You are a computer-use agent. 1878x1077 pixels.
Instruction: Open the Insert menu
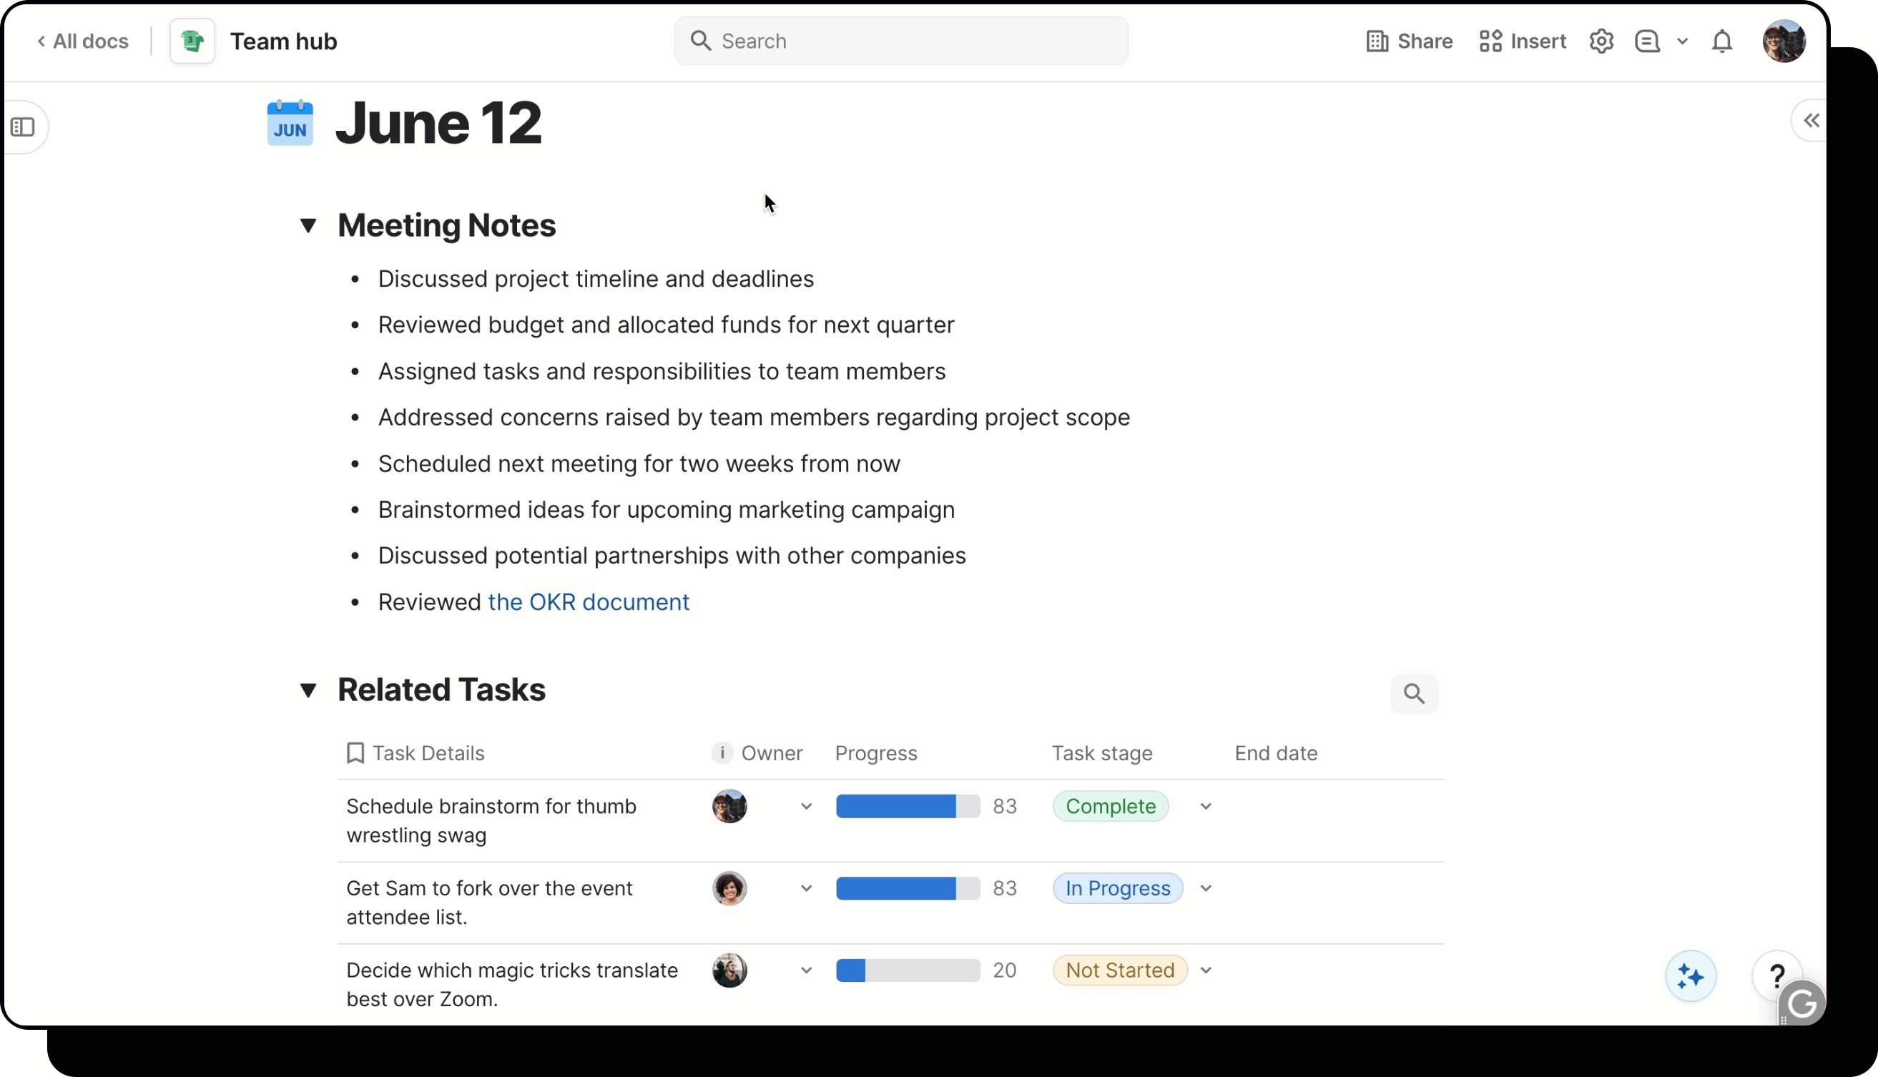pyautogui.click(x=1523, y=41)
